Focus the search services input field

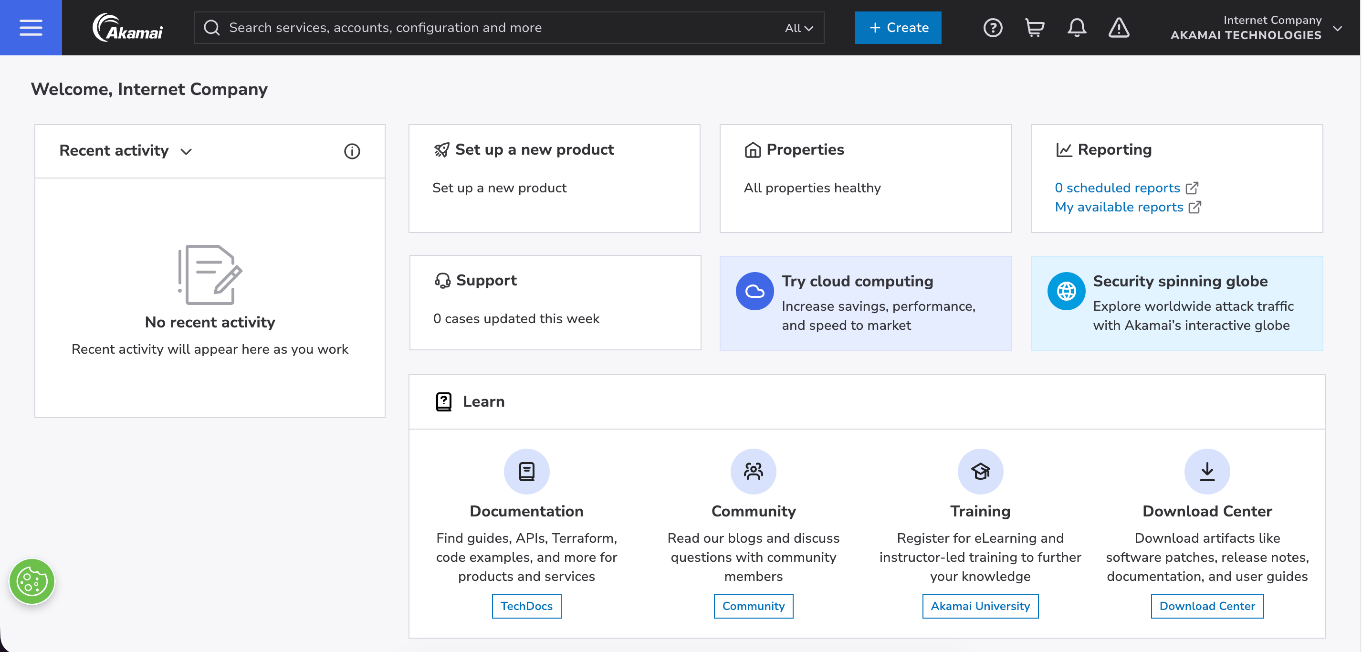point(509,28)
